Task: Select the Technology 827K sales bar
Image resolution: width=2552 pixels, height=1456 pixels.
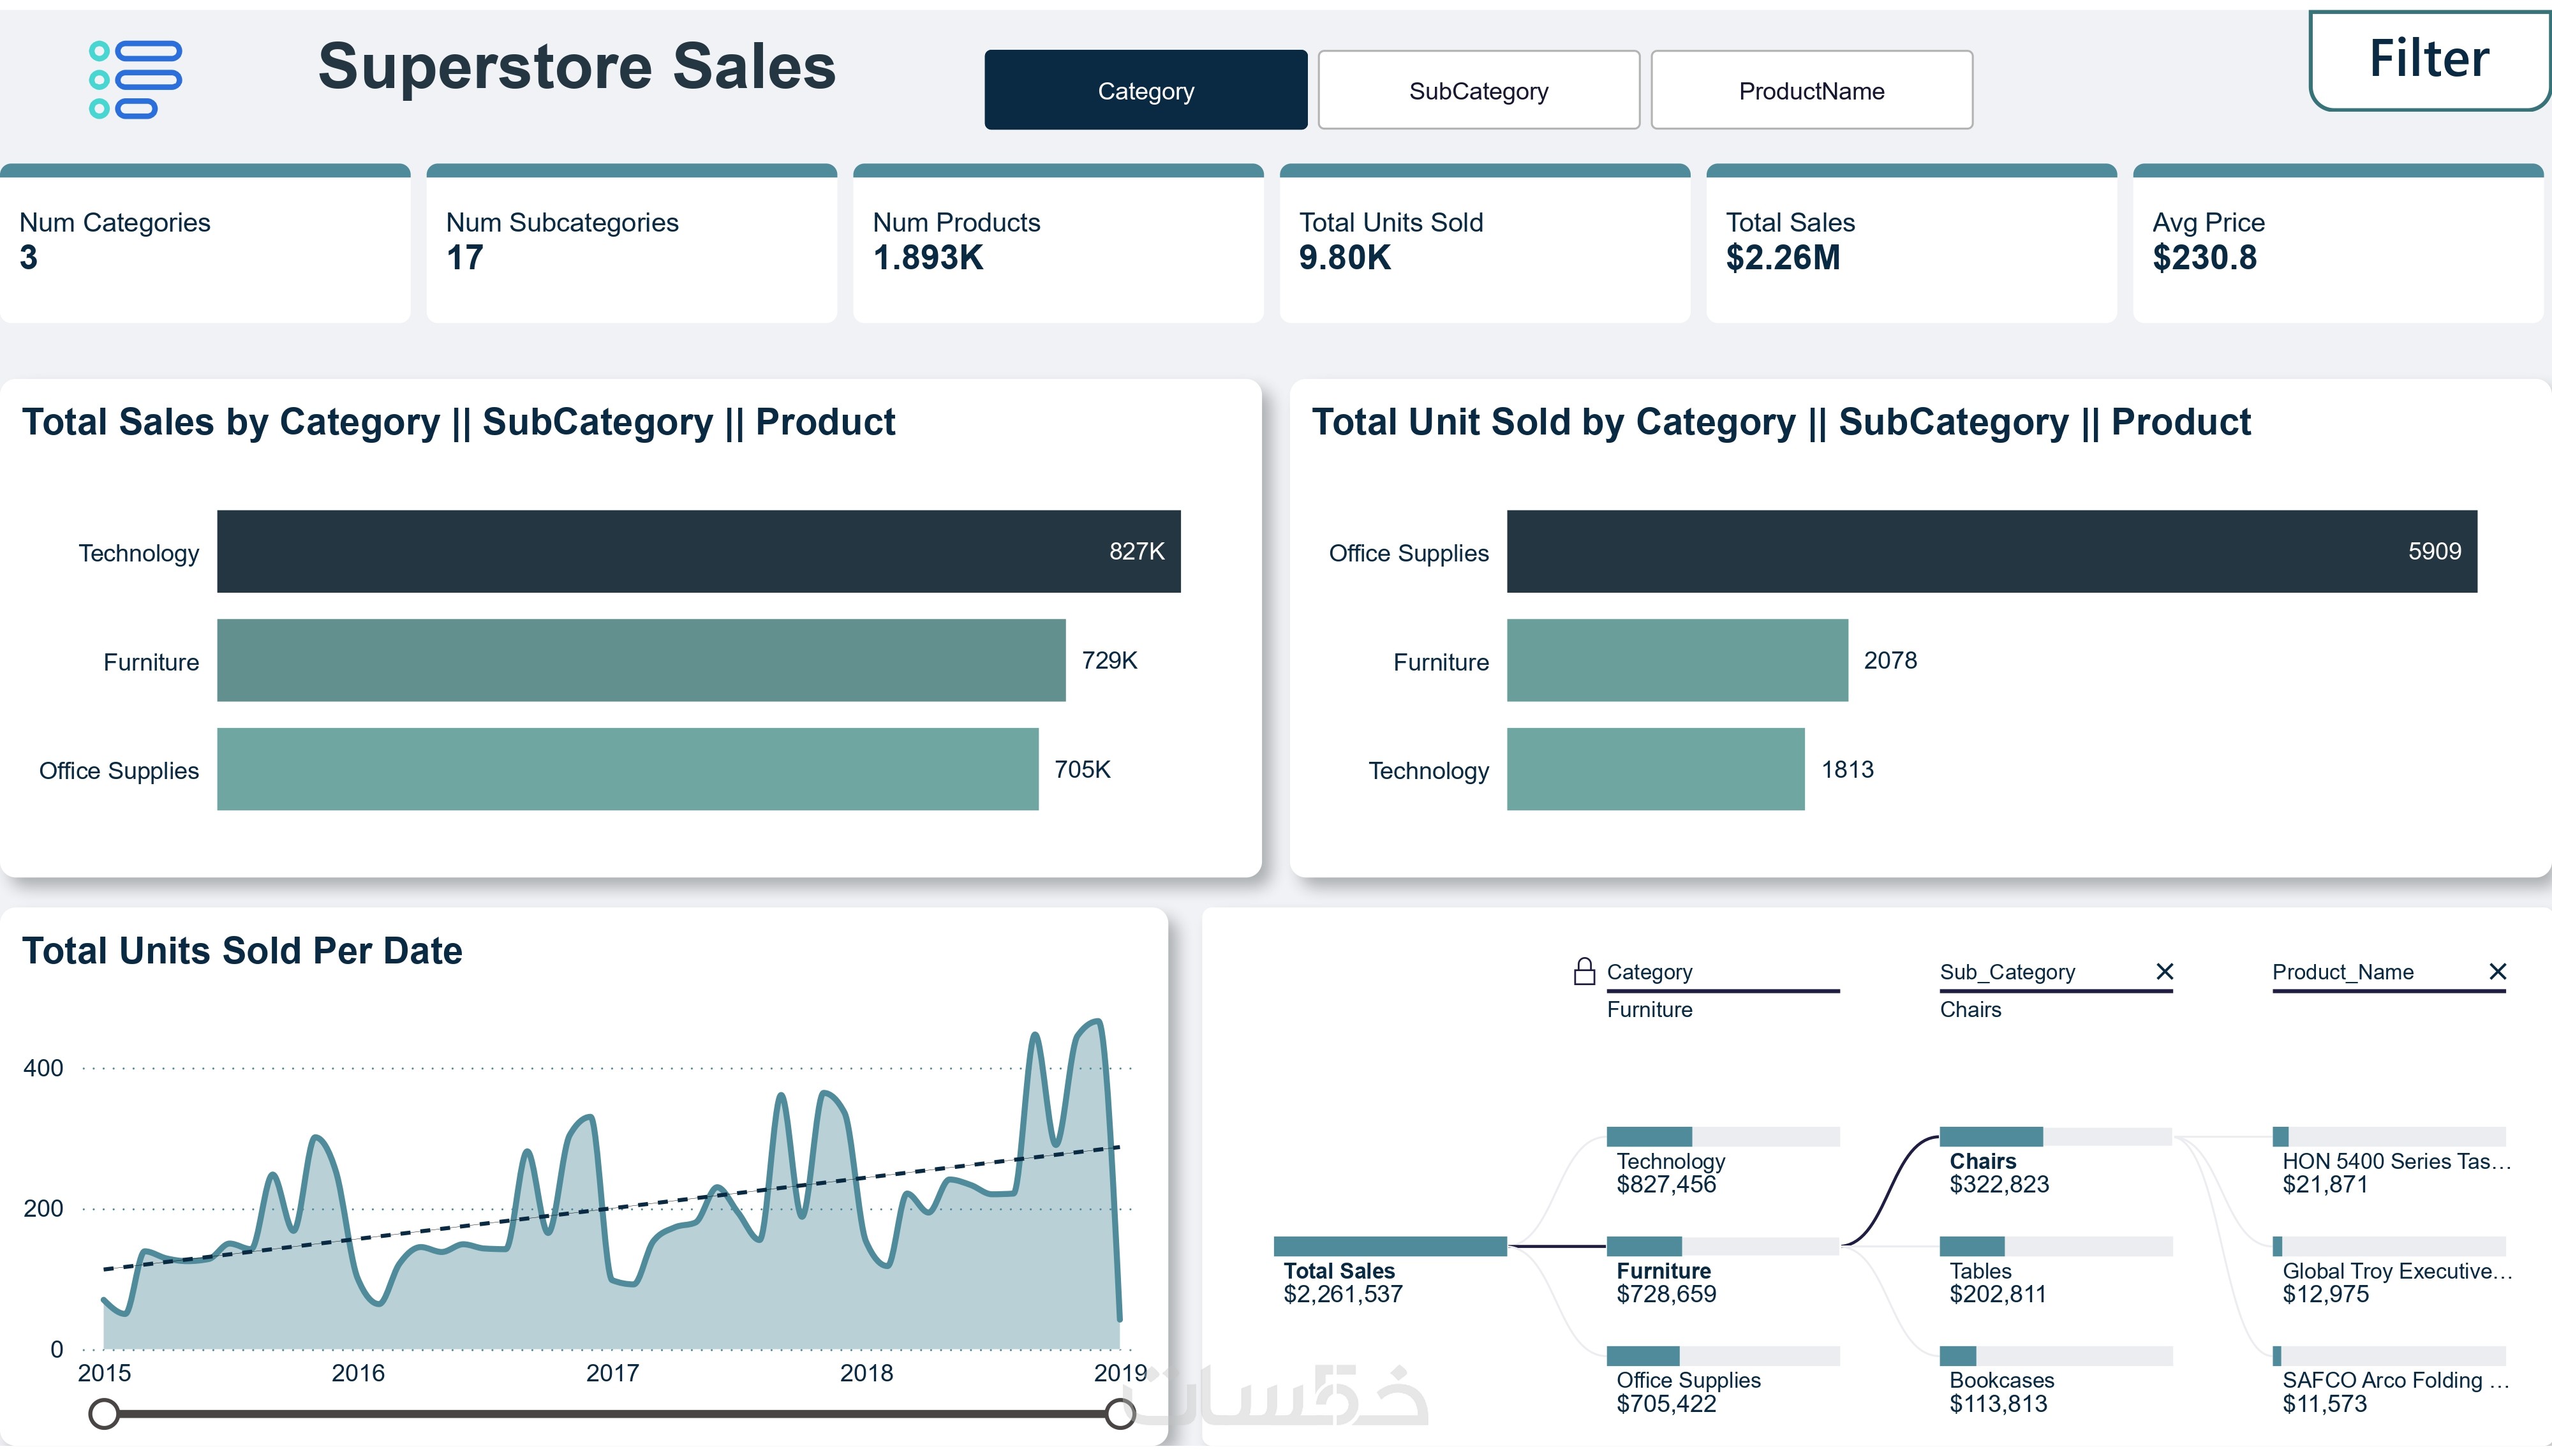Action: [698, 551]
